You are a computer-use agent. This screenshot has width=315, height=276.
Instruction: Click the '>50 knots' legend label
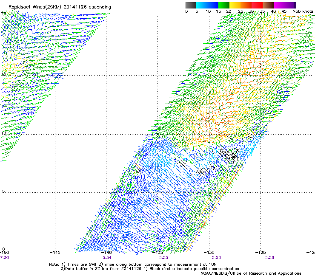pos(303,11)
